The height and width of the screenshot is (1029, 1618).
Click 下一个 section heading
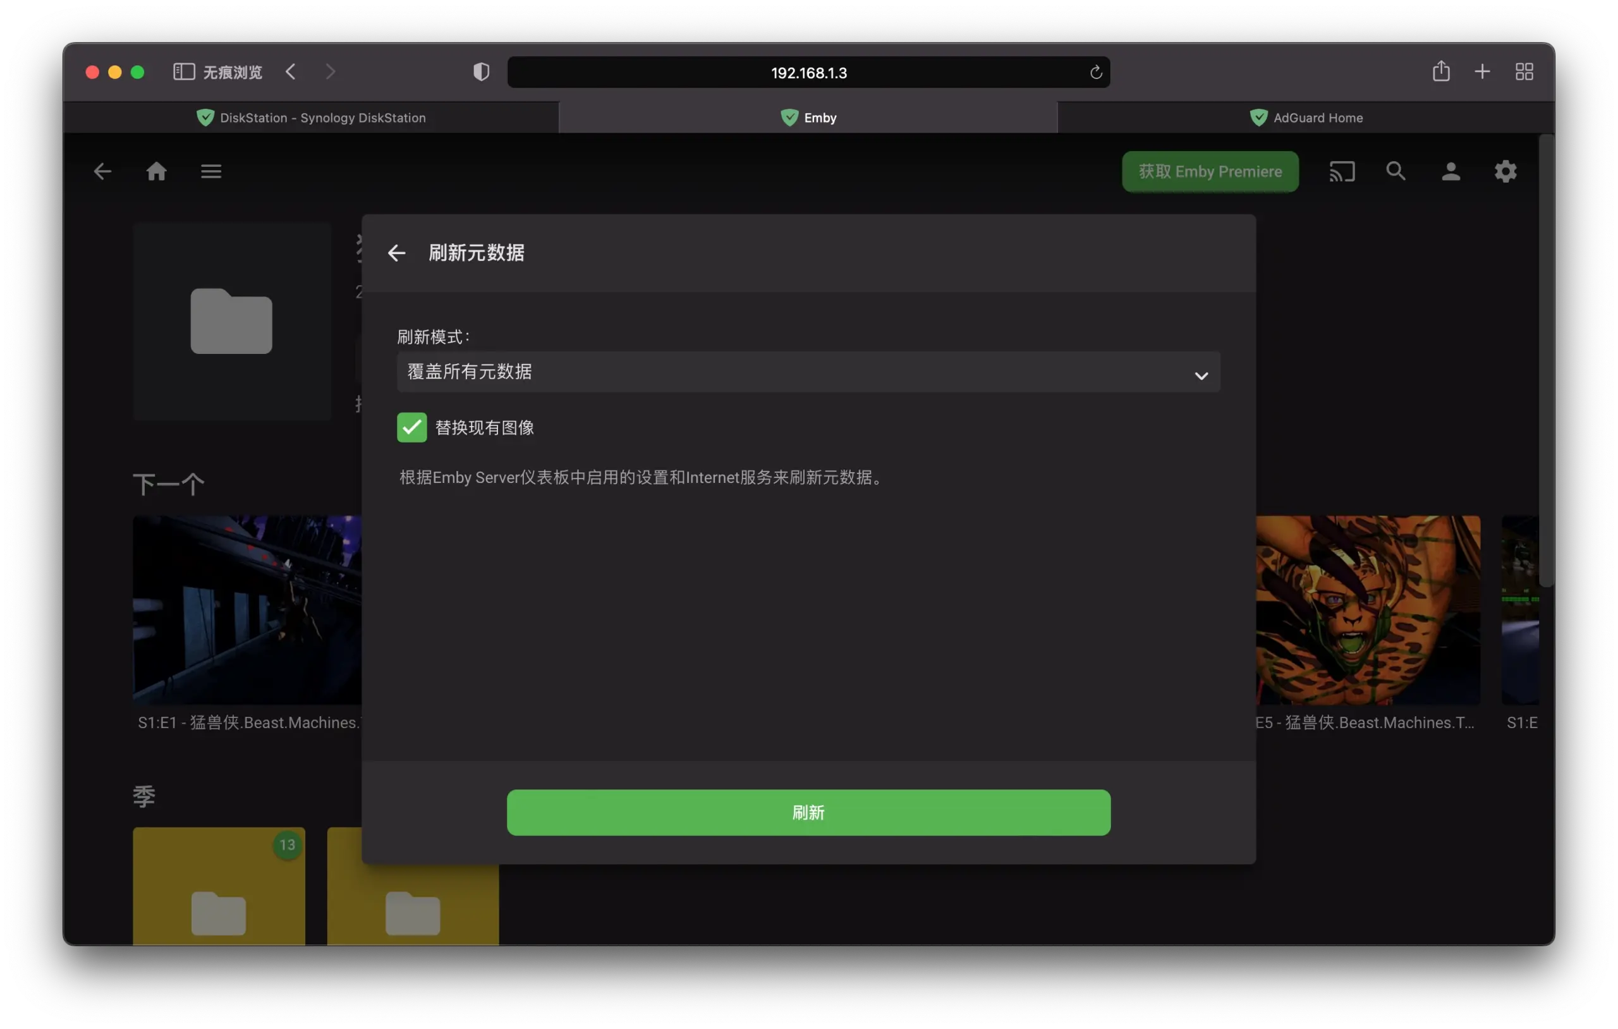pyautogui.click(x=169, y=484)
